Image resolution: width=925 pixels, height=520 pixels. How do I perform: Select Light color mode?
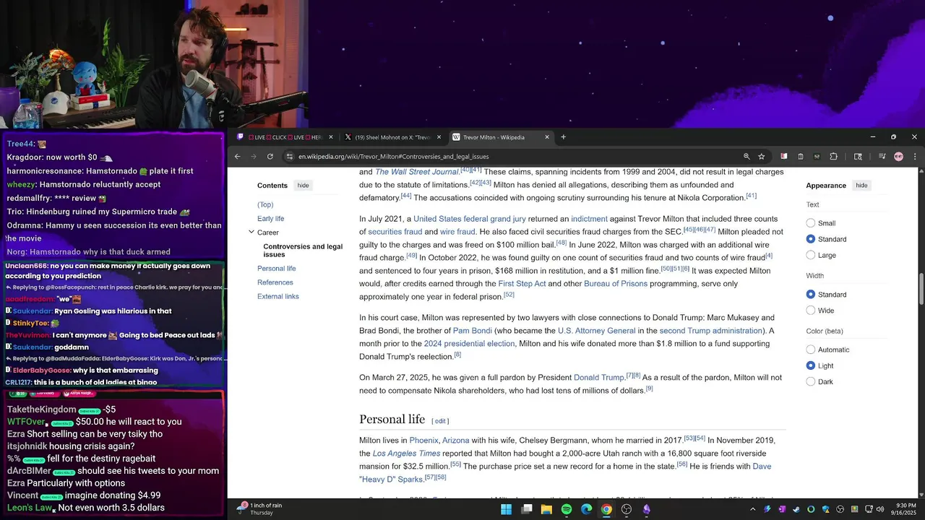coord(811,365)
